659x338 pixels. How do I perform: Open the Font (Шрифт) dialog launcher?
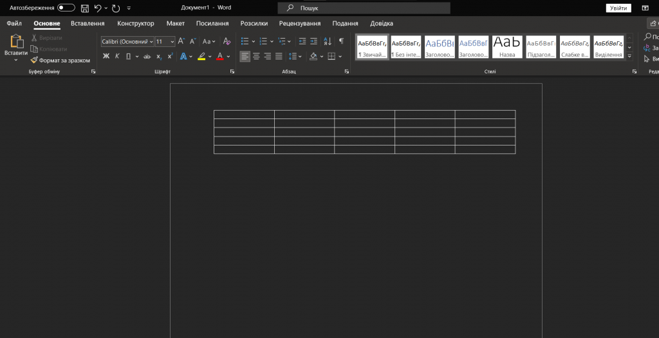[232, 72]
